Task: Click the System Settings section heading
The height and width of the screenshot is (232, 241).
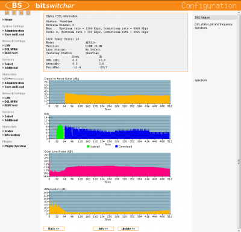Action: click(13, 26)
